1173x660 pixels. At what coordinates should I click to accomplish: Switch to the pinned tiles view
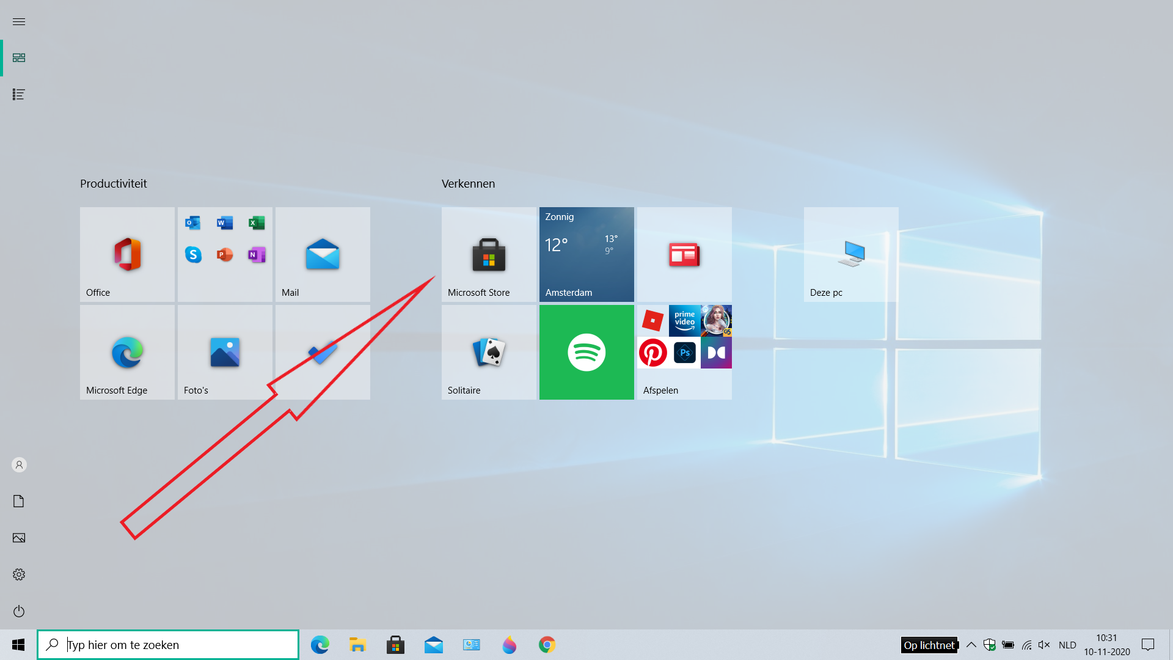19,57
